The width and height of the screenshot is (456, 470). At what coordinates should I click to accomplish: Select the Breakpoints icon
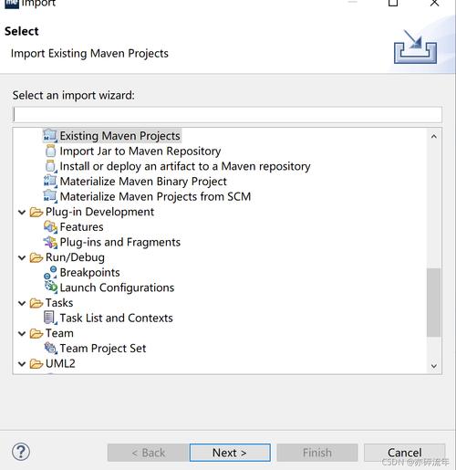tap(50, 273)
